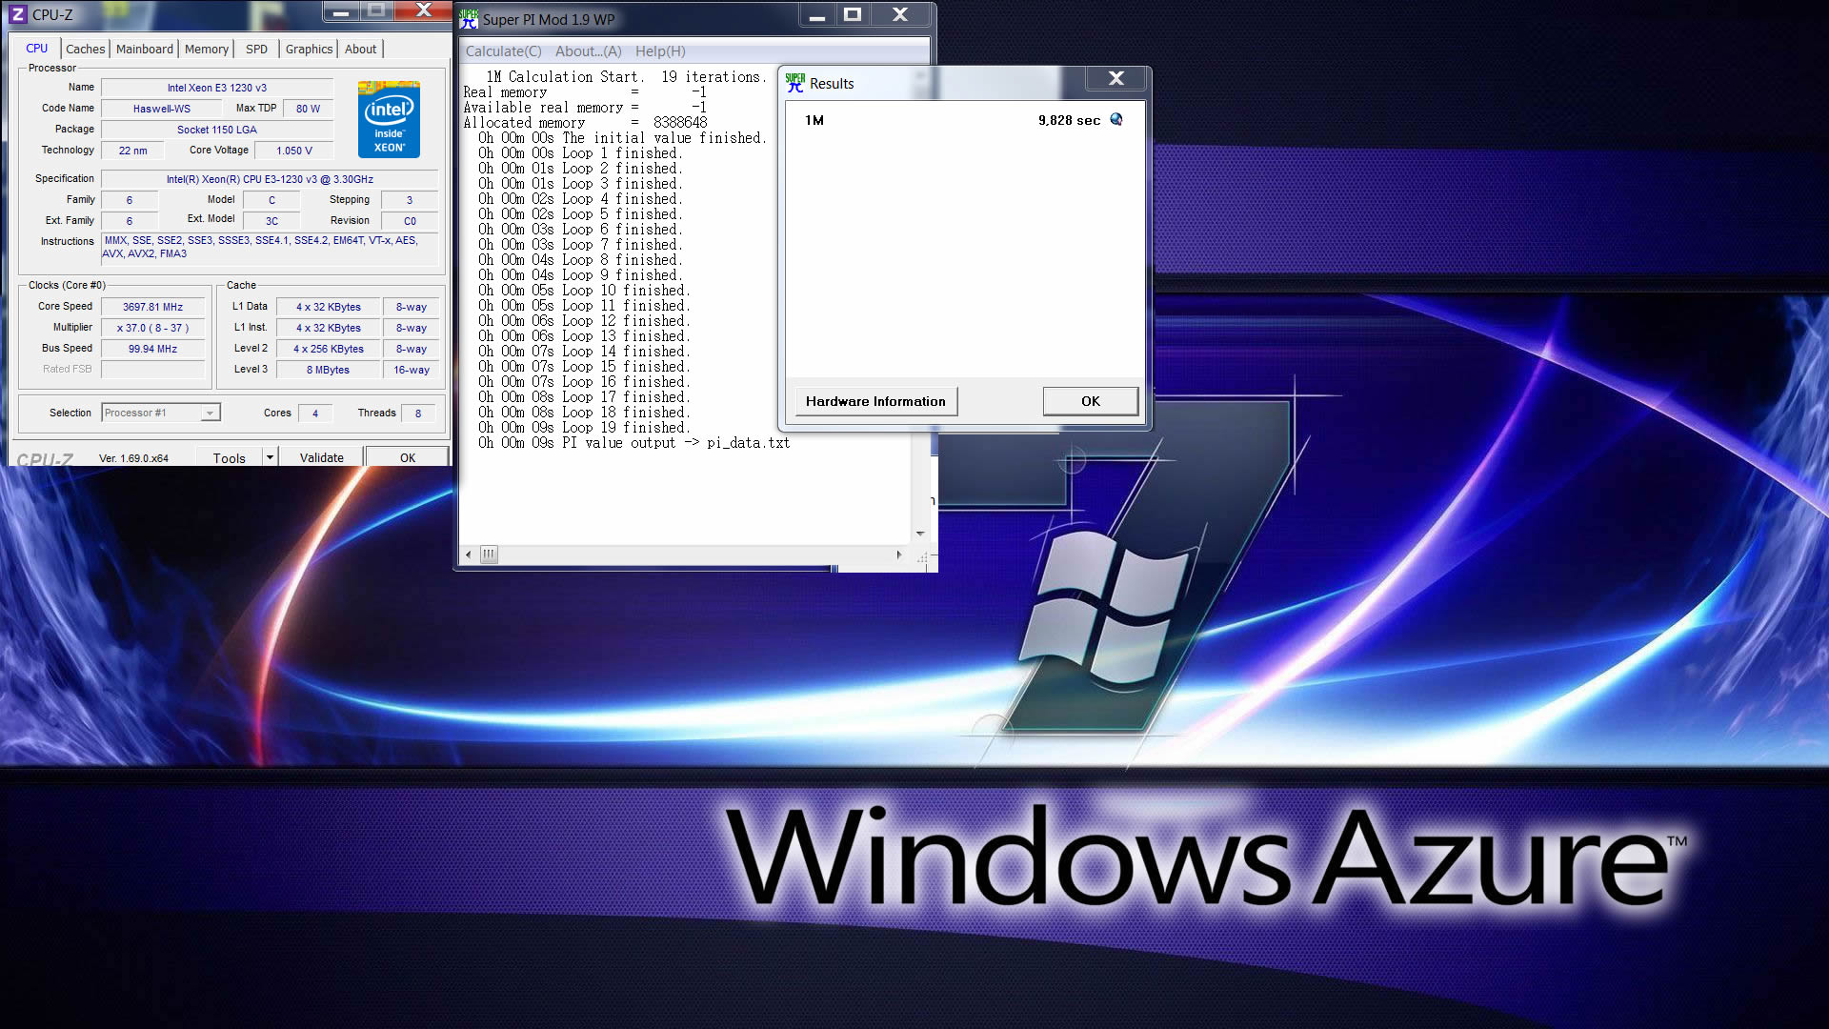Open the Help(H) menu

click(660, 51)
